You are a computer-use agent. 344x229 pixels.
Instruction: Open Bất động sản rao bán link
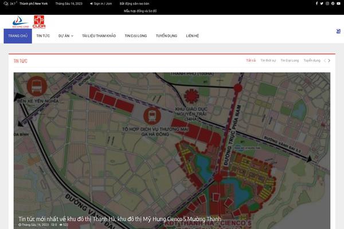click(x=134, y=3)
